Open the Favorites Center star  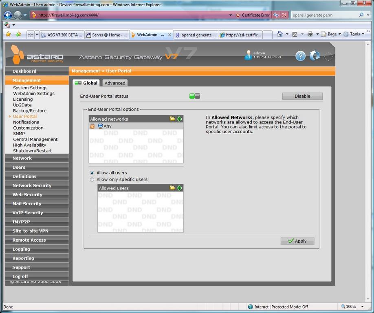(x=8, y=34)
